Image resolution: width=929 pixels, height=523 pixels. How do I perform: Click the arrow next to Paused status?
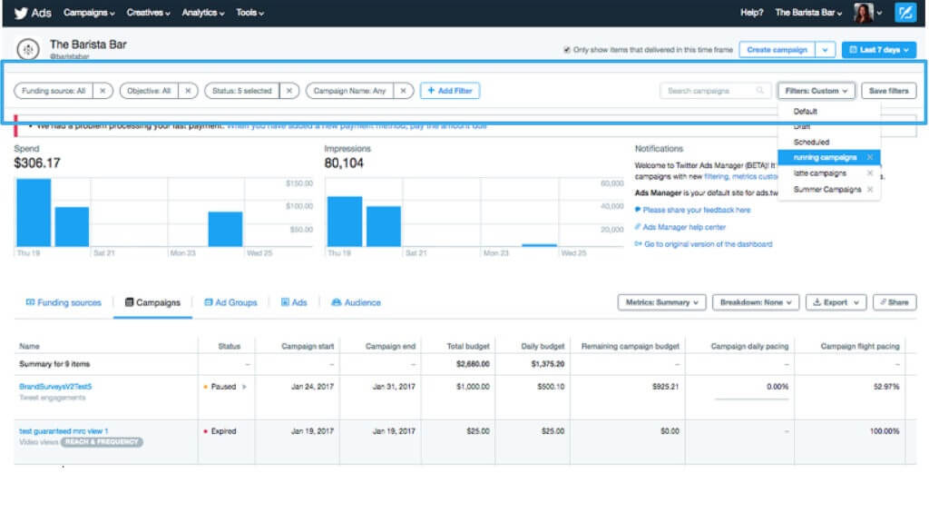click(x=244, y=387)
